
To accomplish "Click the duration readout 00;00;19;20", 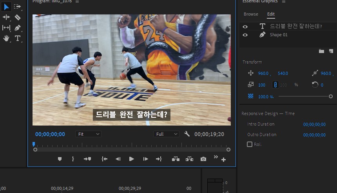I will point(209,134).
